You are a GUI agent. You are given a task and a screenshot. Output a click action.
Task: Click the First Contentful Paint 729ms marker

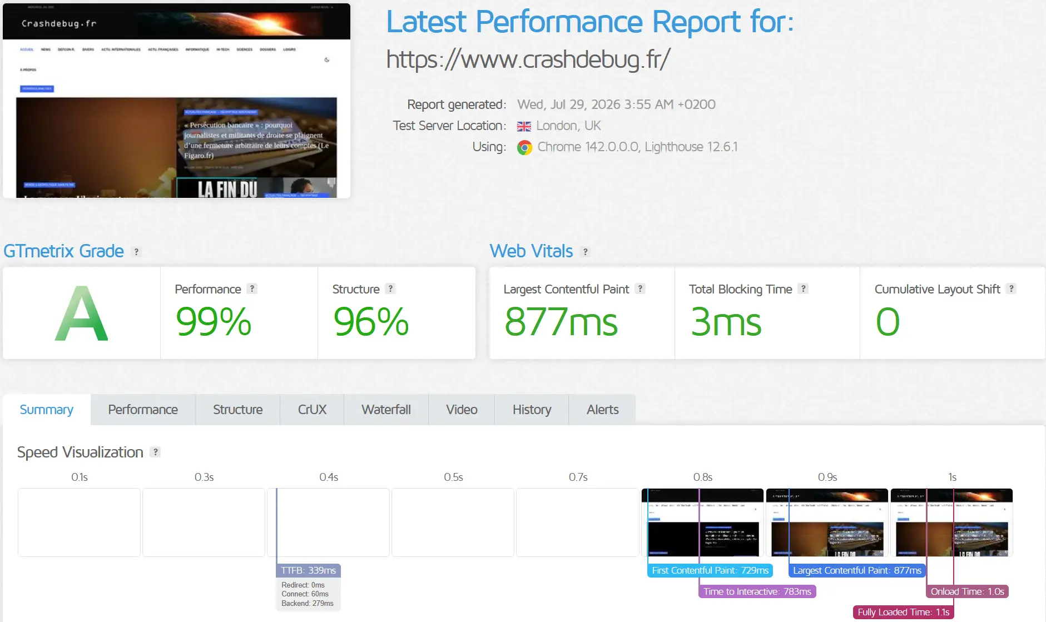click(x=710, y=570)
